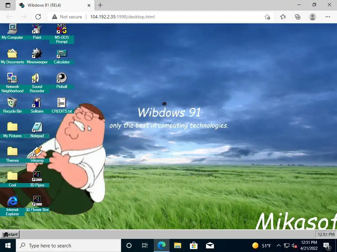Open the My Computer desktop icon
This screenshot has width=337, height=252.
[x=12, y=31]
